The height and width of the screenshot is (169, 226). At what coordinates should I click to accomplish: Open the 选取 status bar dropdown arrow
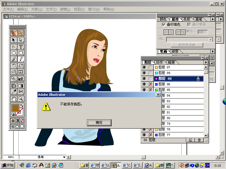(64, 157)
